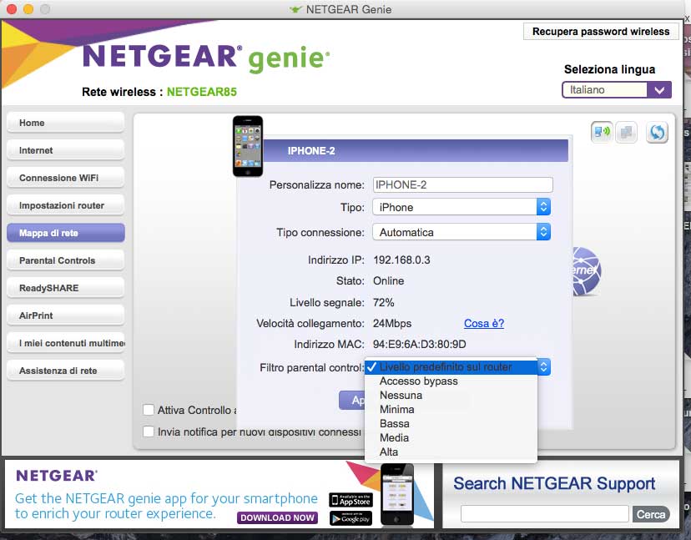
Task: Click the smartphone image in the banner
Action: point(397,494)
